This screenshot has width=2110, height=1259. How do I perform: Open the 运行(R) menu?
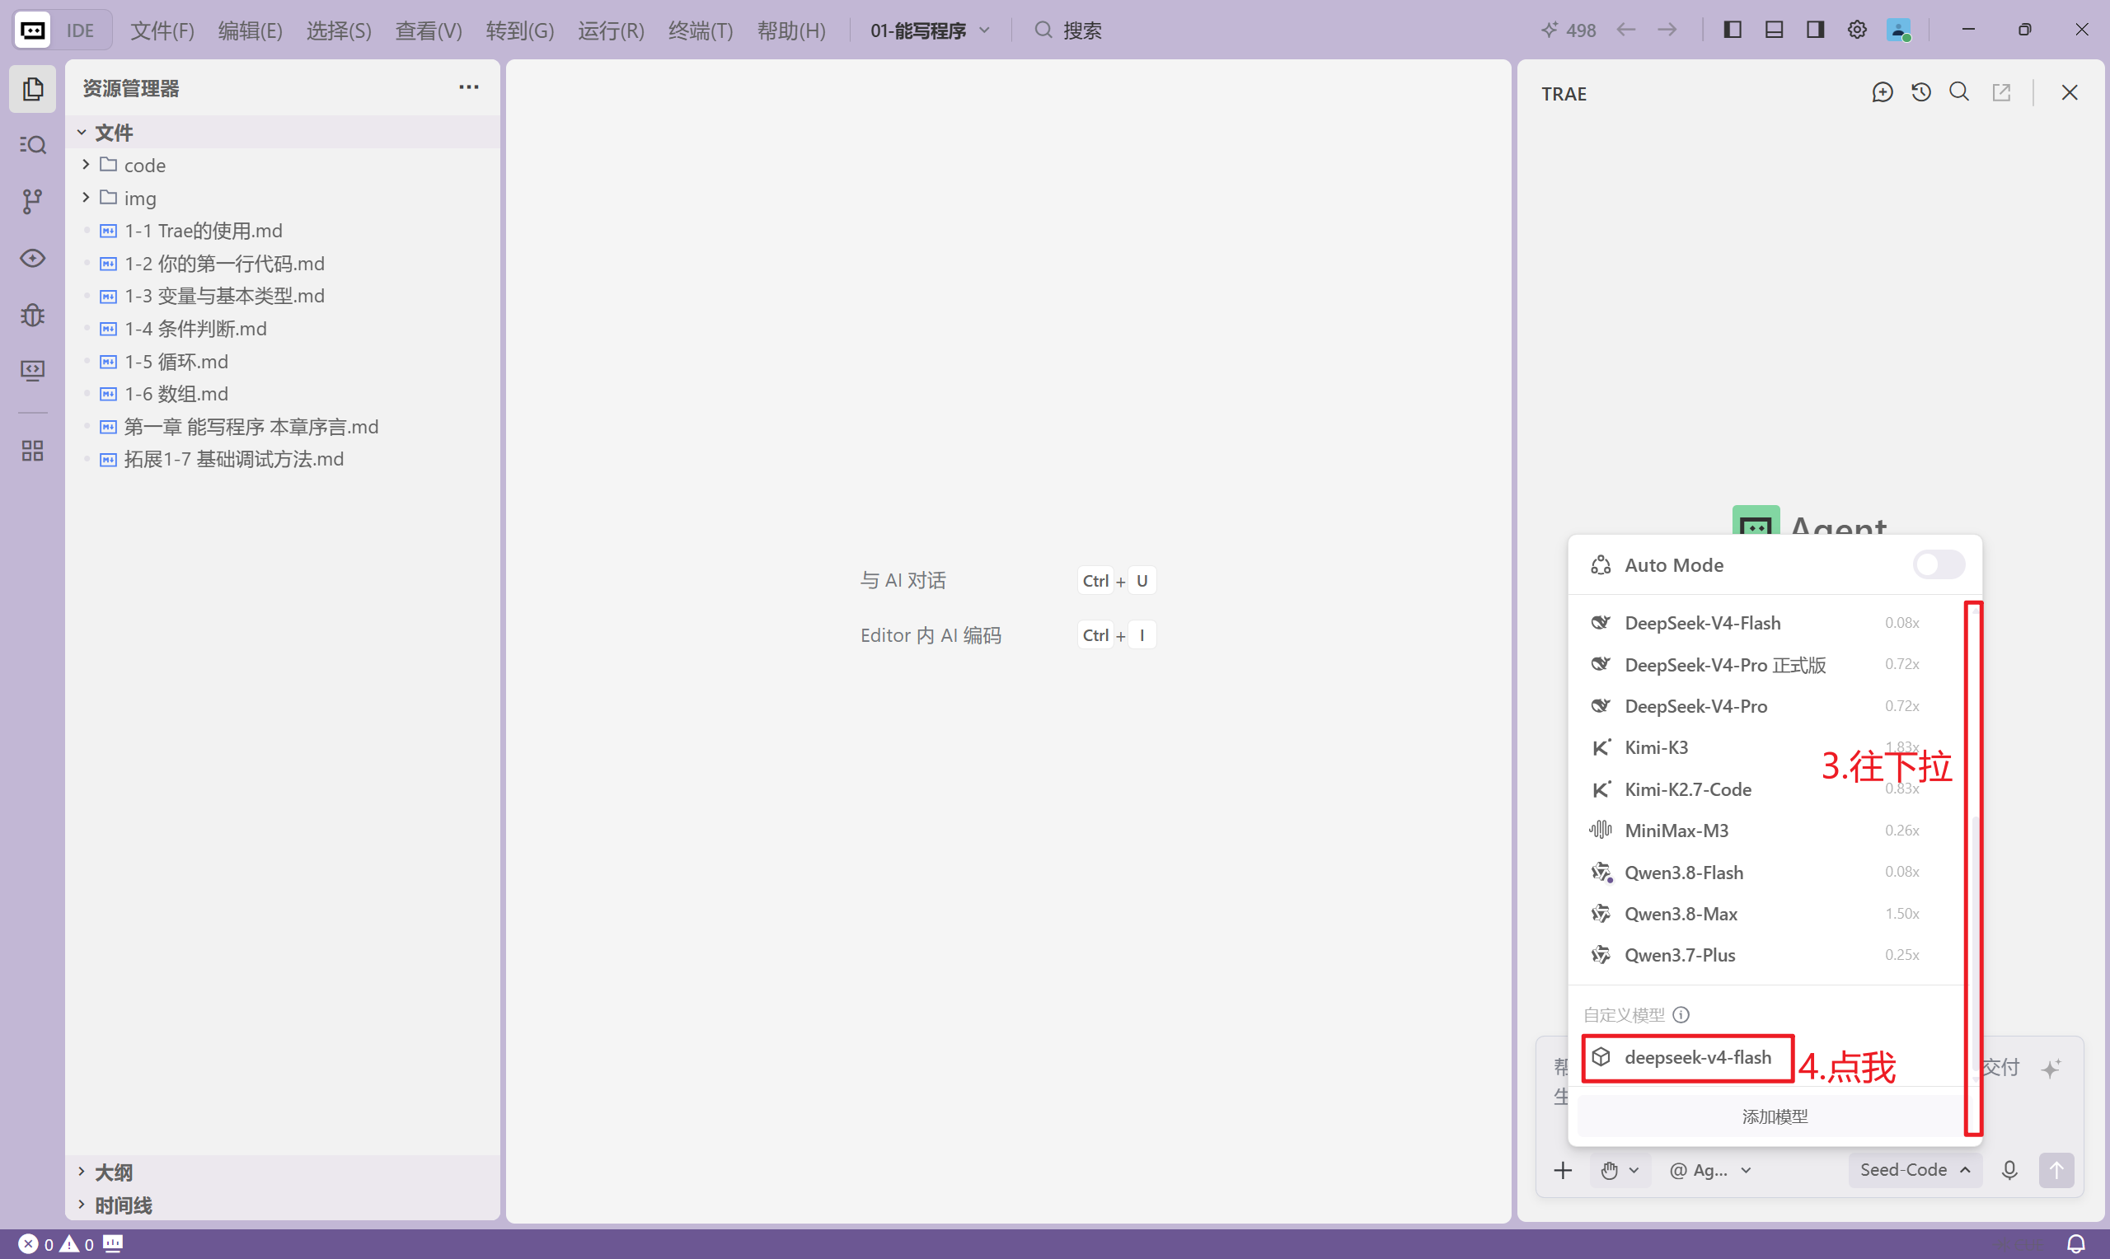(x=611, y=30)
